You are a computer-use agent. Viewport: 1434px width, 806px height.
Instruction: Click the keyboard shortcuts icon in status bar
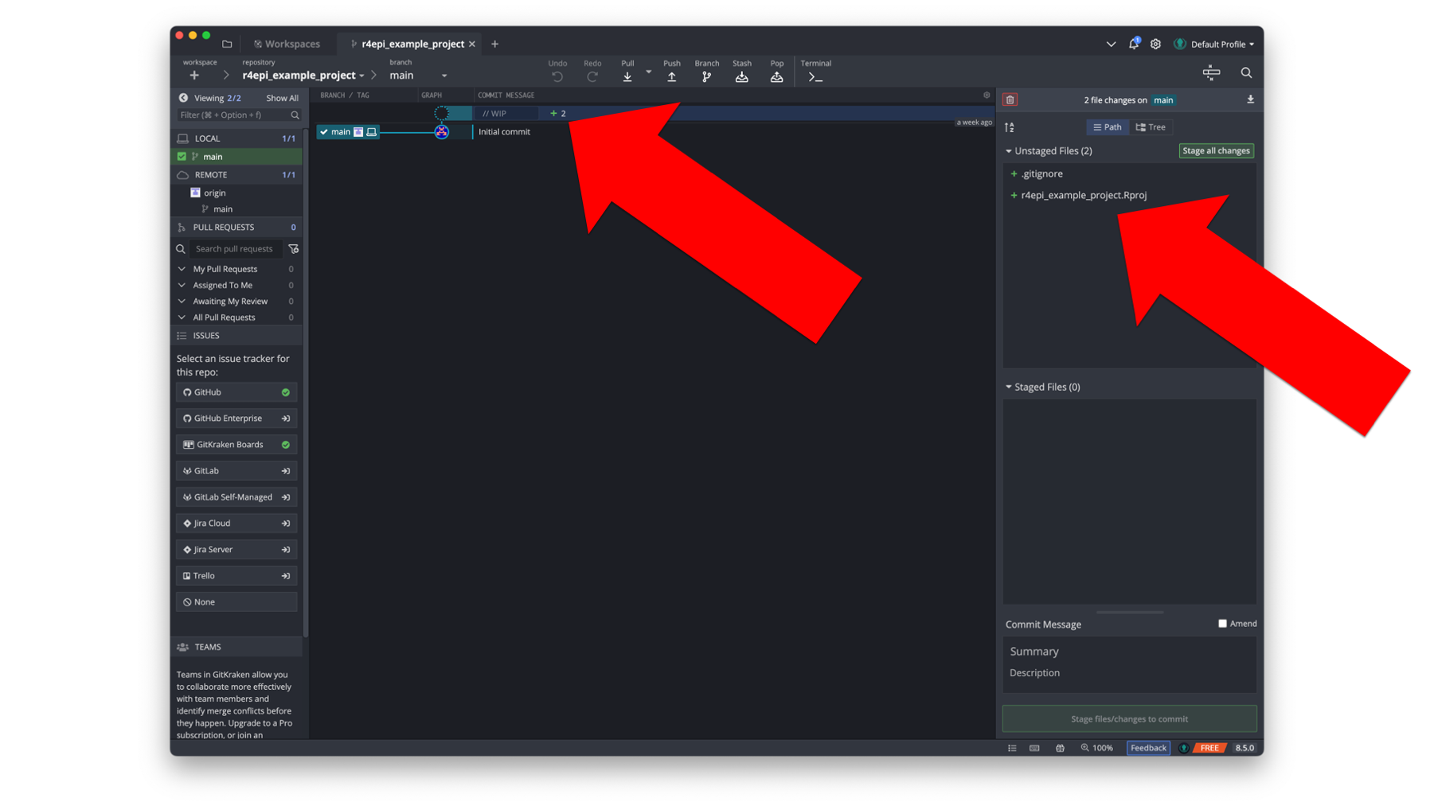(1034, 748)
